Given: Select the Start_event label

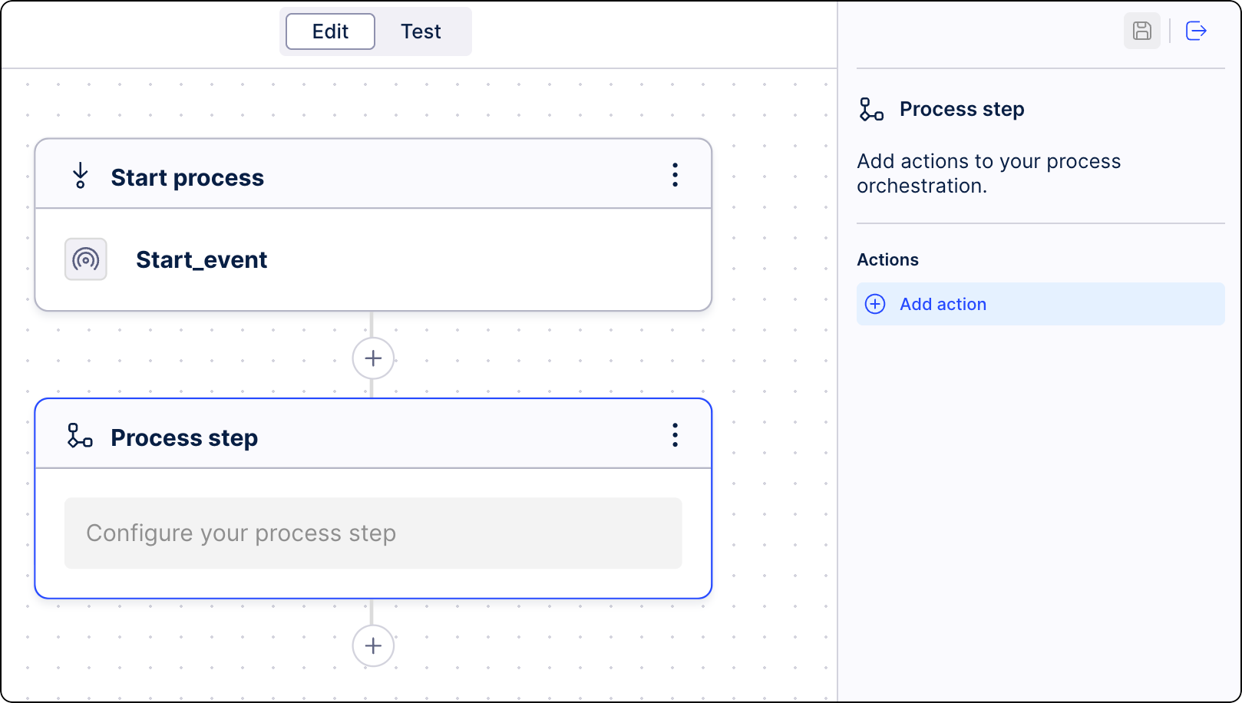Looking at the screenshot, I should (201, 259).
